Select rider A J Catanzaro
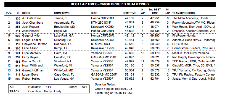The height and width of the screenshot is (100, 225). pos(31,18)
